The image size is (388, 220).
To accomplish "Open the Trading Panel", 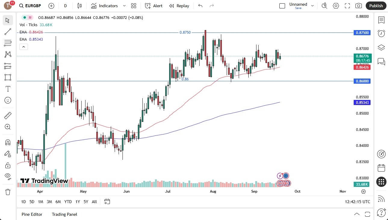I will tap(64, 214).
